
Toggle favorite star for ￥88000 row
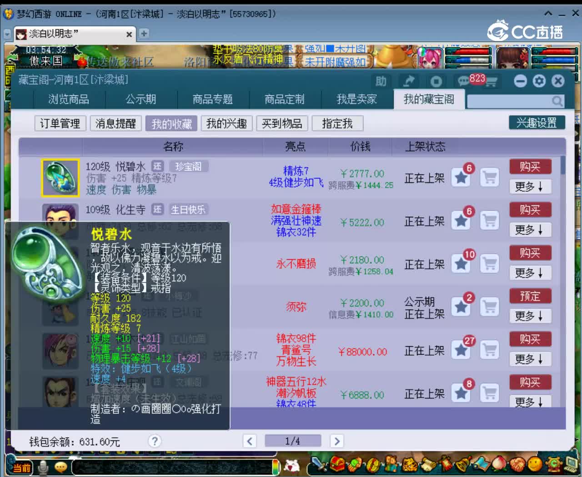[x=462, y=350]
